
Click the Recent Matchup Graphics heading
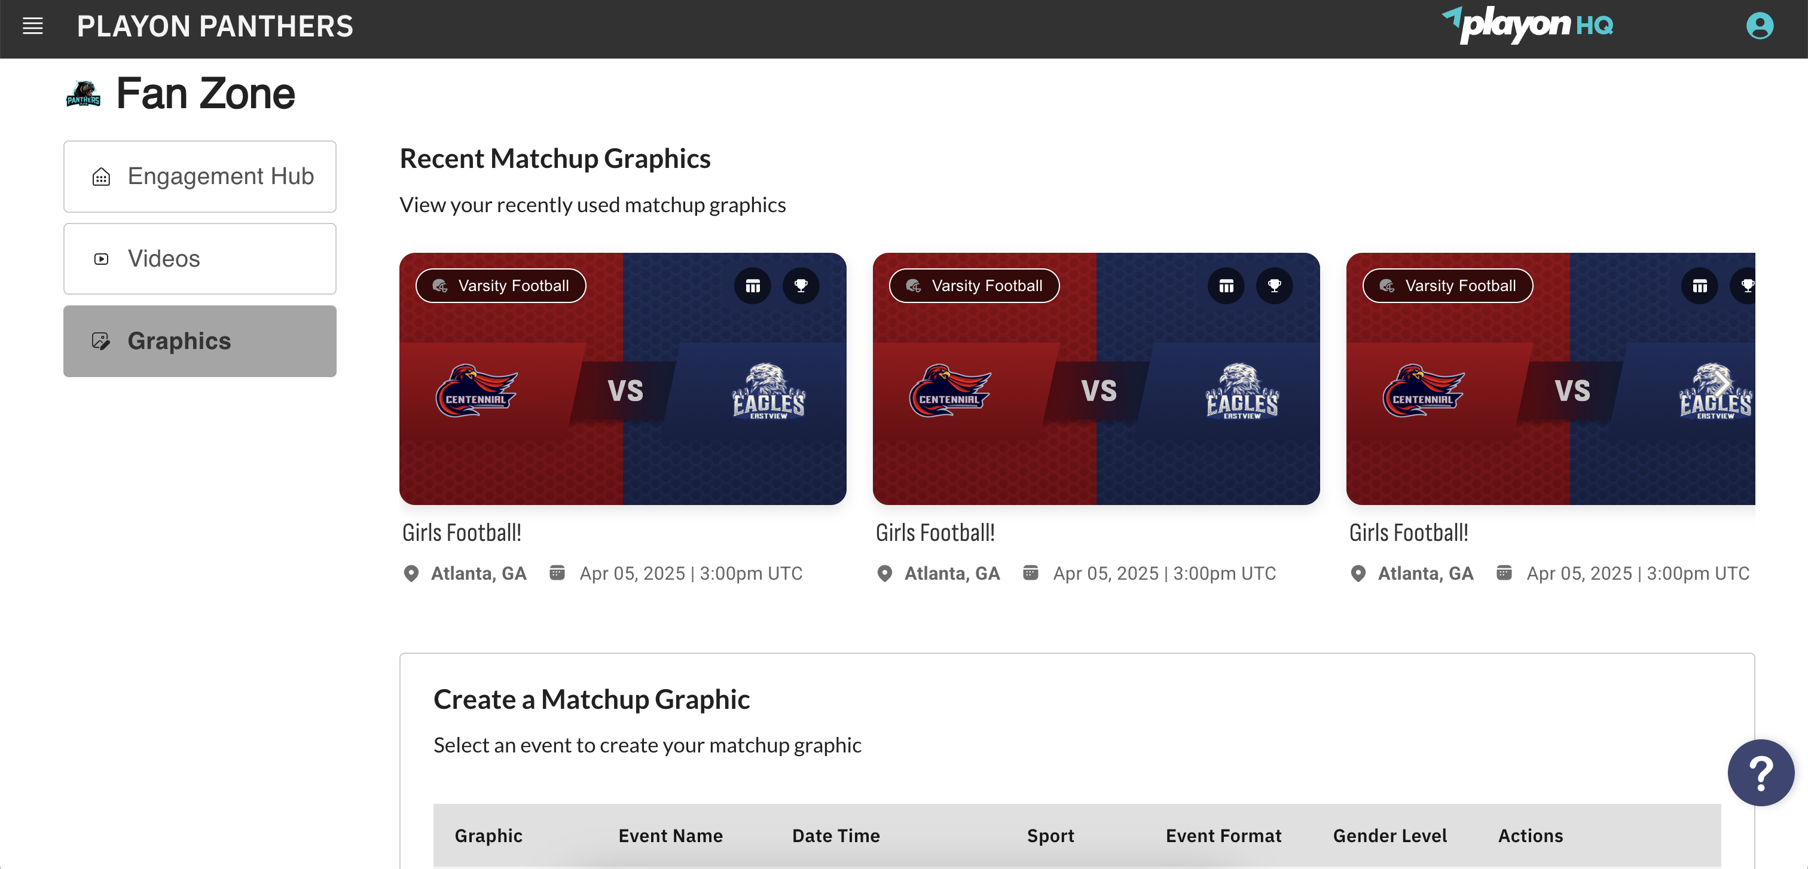[x=555, y=158]
